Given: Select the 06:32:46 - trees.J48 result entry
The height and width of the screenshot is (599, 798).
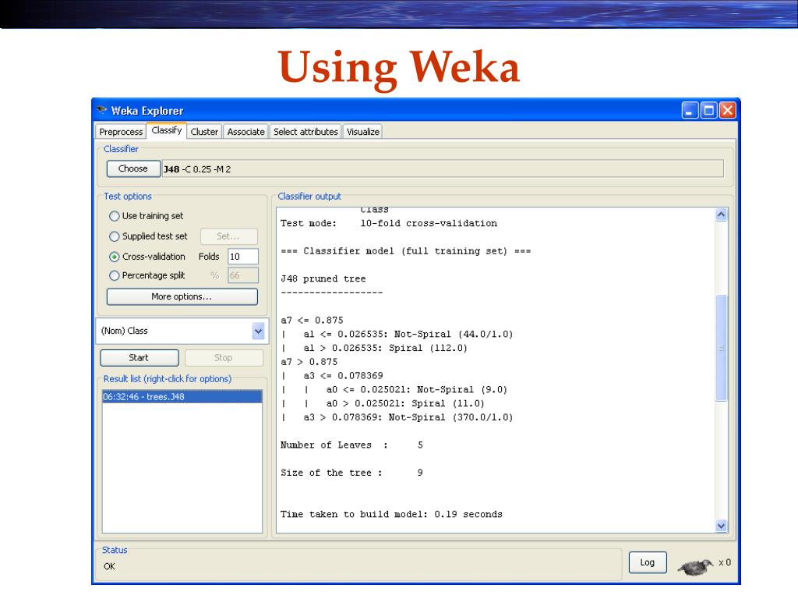Looking at the screenshot, I should pos(182,397).
